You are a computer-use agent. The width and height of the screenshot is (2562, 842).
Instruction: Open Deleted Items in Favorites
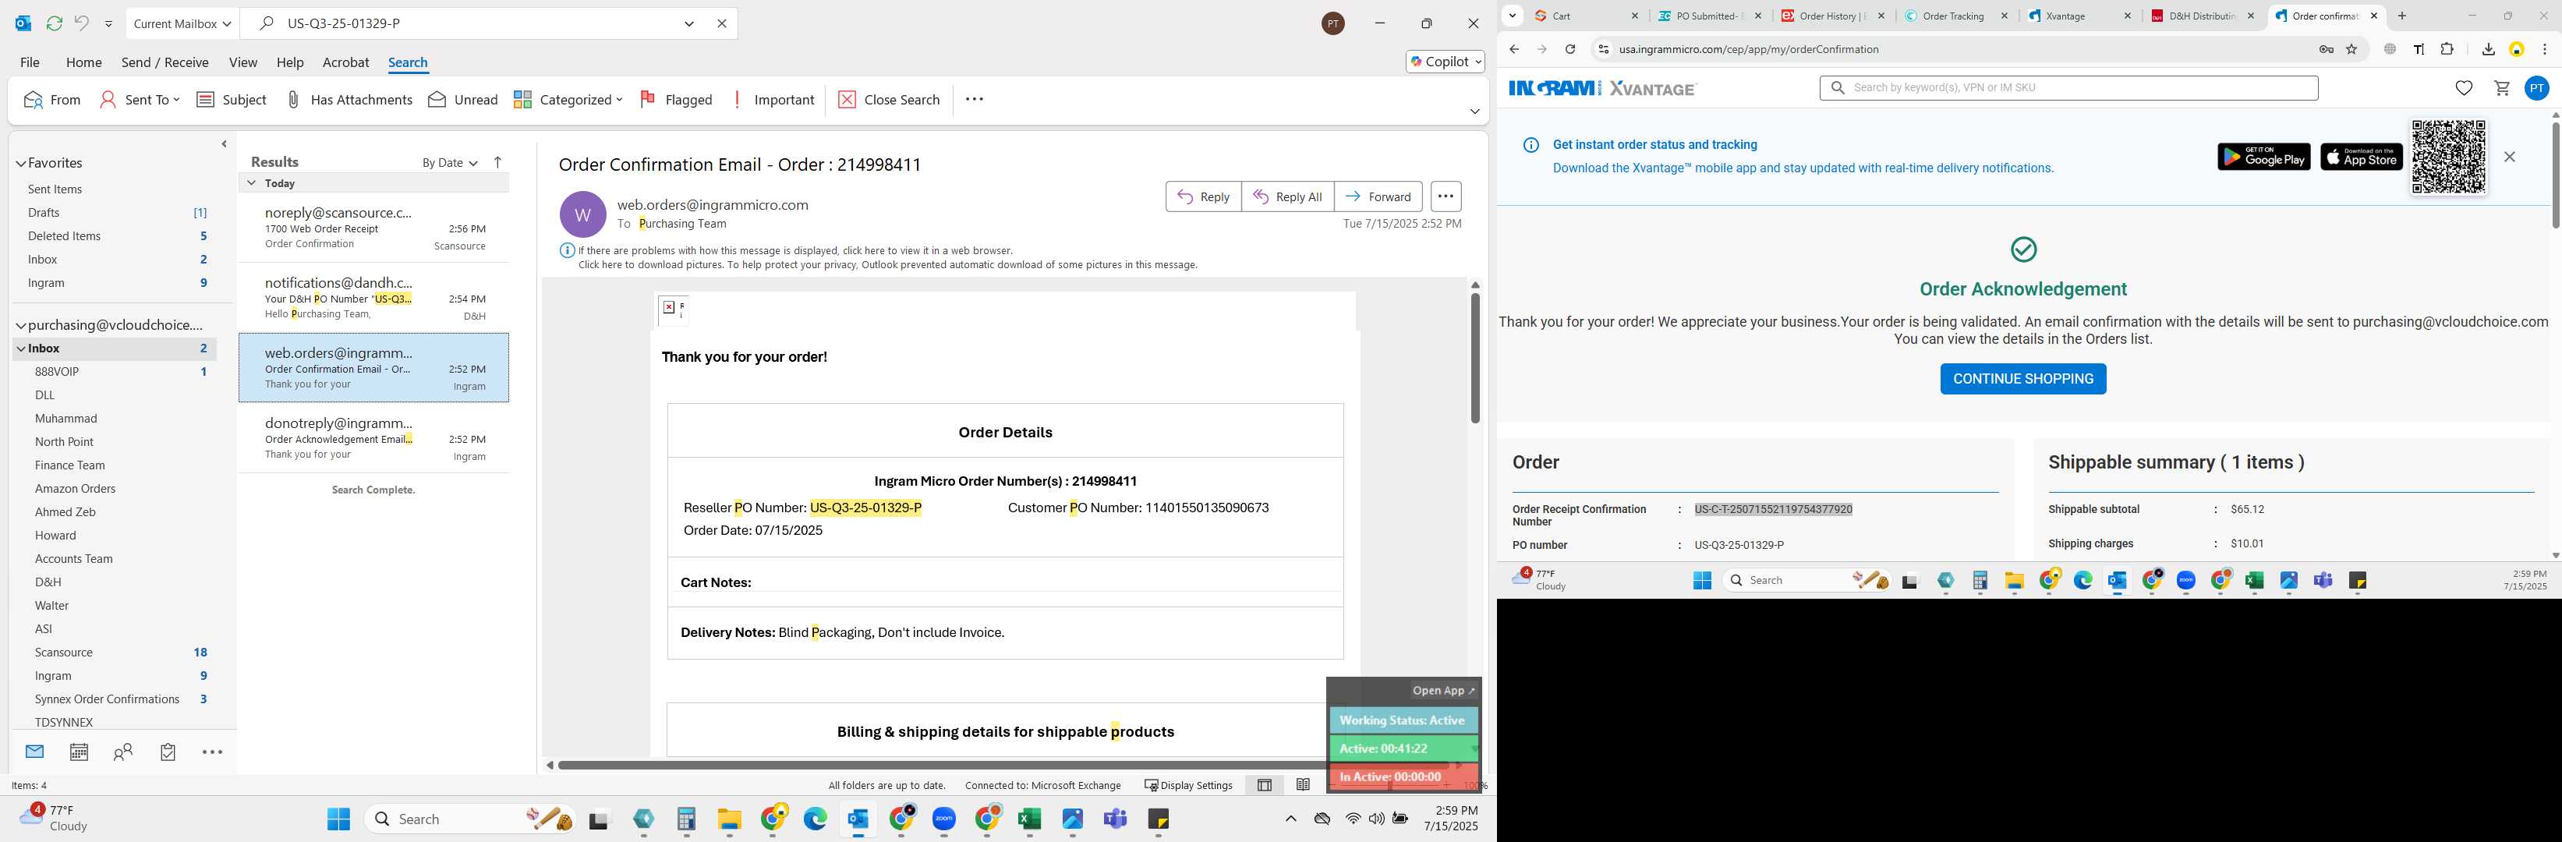tap(64, 235)
